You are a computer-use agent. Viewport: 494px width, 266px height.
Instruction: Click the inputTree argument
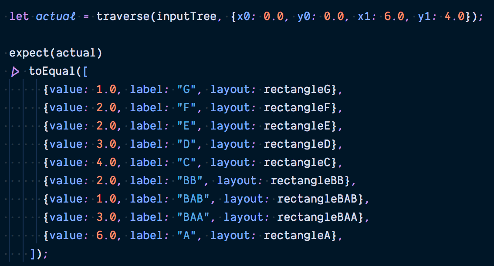(x=186, y=17)
